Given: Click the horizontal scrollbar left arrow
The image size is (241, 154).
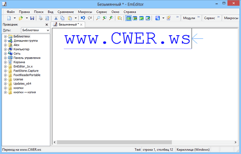Looking at the screenshot, I should click(55, 142).
